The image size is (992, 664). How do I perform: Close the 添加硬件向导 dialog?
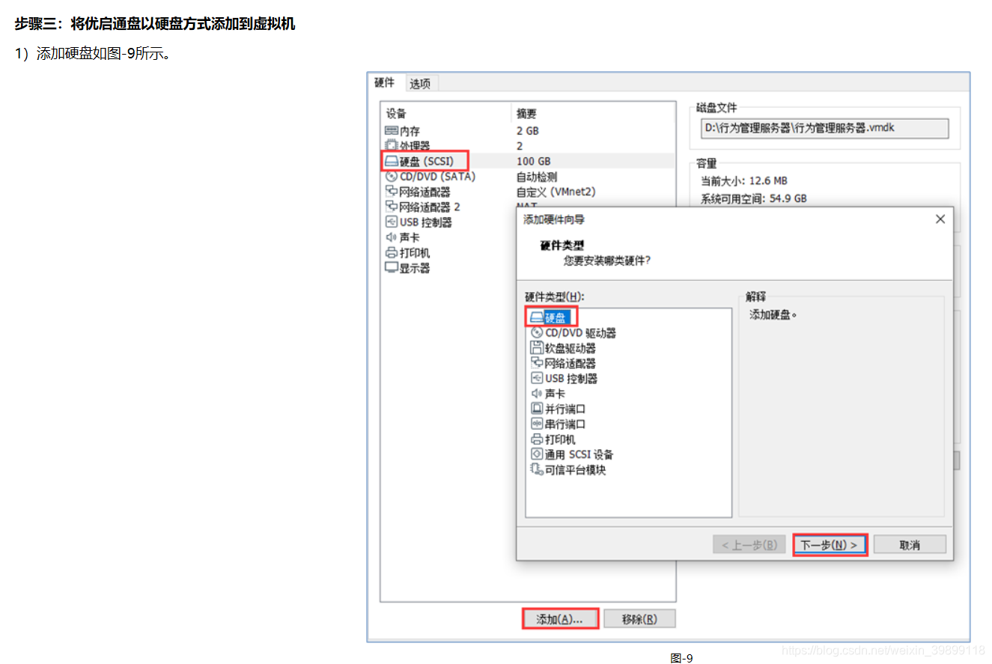click(x=940, y=219)
